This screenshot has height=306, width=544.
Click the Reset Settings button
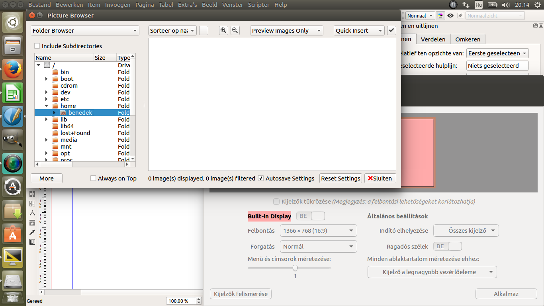(340, 178)
